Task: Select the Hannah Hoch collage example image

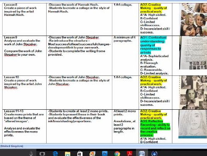Action: pos(193,19)
